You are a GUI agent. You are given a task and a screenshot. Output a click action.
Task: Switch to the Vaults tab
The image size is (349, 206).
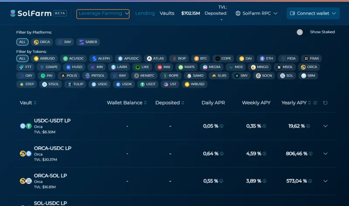(167, 14)
